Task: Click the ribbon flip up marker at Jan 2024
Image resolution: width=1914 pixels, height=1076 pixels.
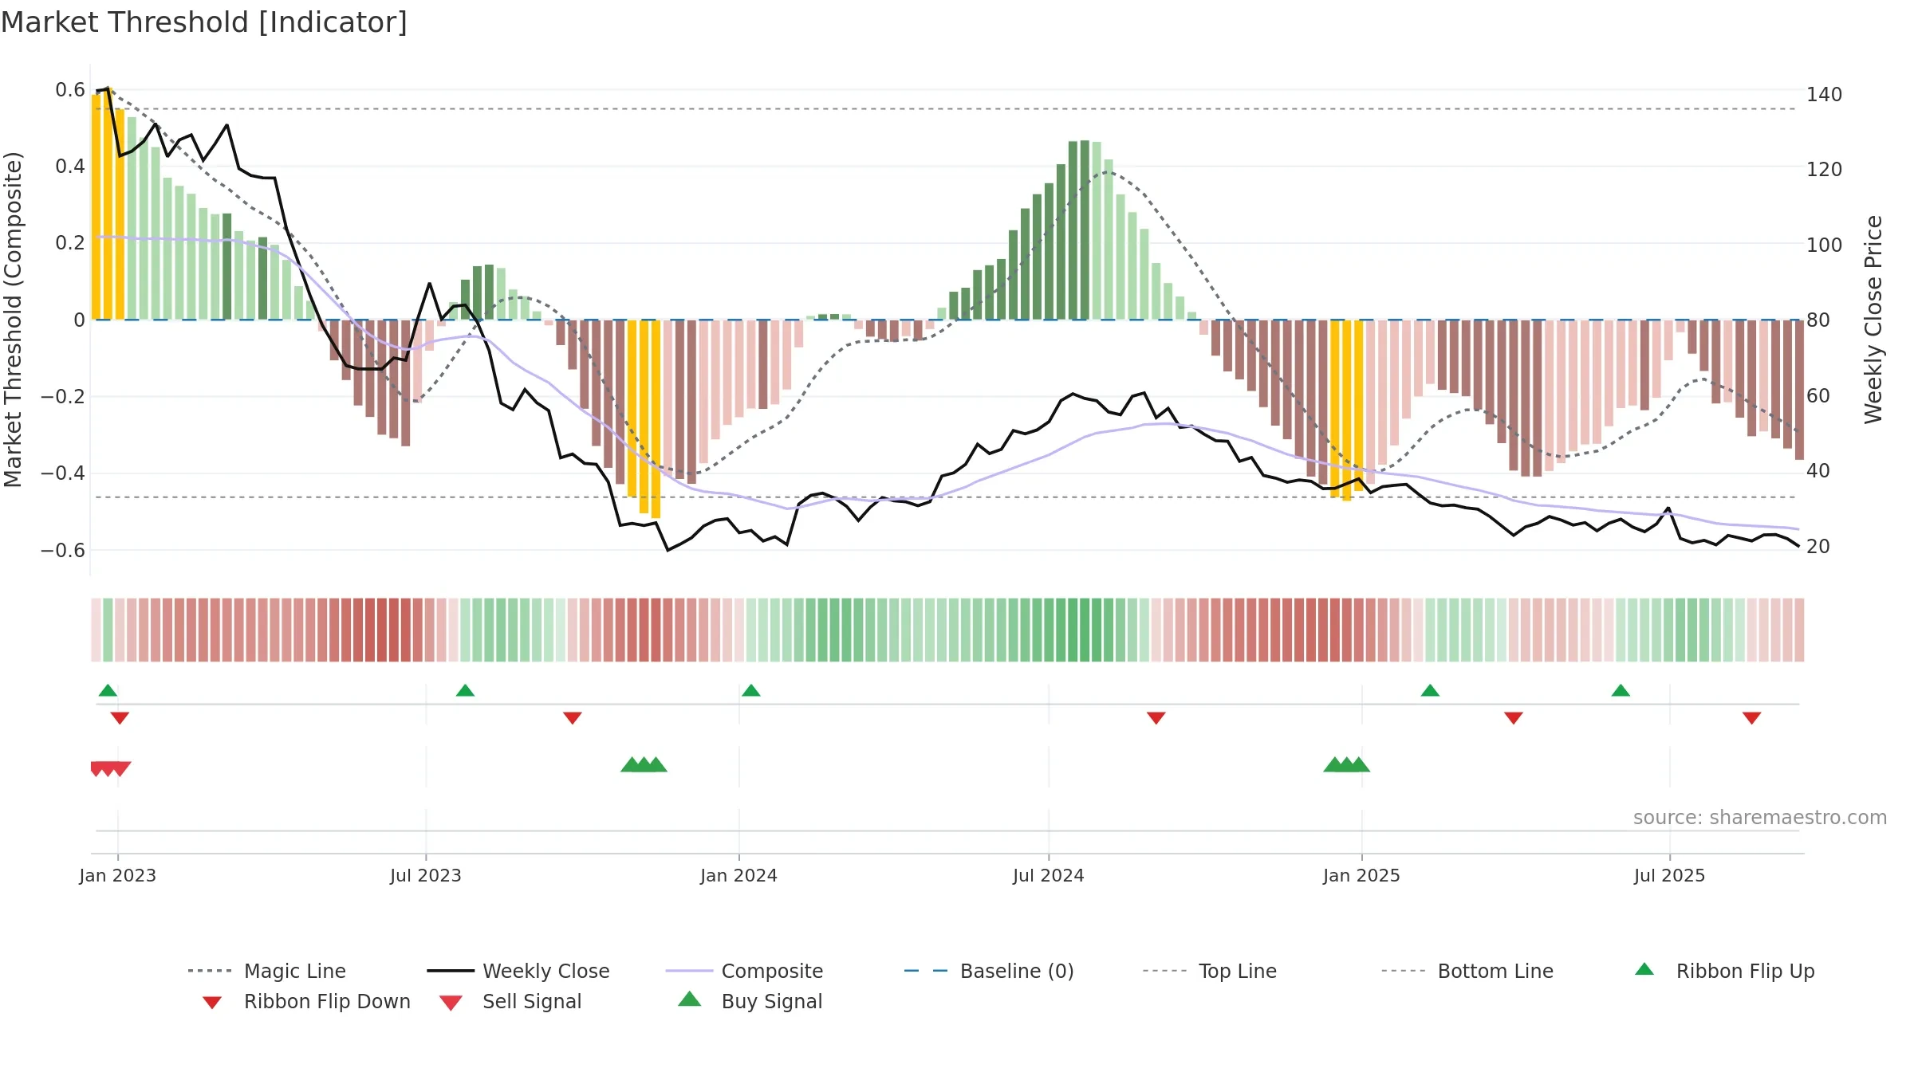Action: coord(750,690)
